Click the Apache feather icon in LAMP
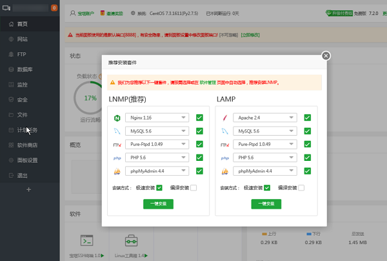 tap(225, 118)
